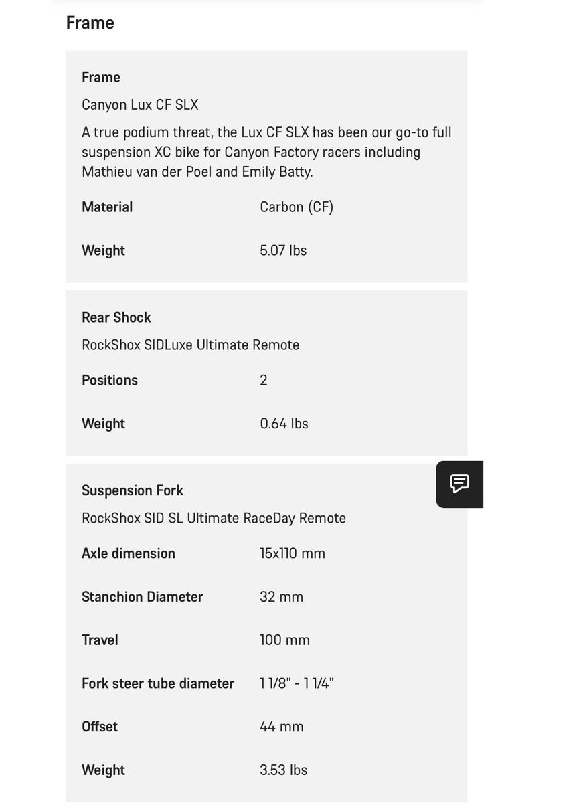The height and width of the screenshot is (803, 581).
Task: Click the 100 mm travel value
Action: [284, 640]
